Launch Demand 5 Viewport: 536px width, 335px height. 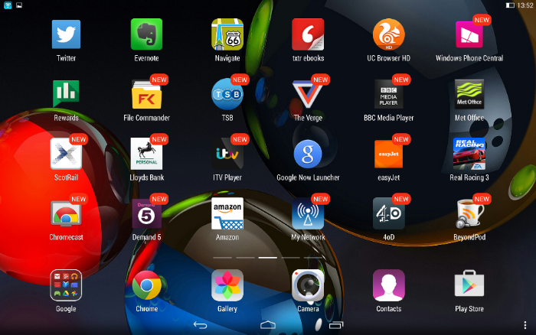tap(147, 213)
